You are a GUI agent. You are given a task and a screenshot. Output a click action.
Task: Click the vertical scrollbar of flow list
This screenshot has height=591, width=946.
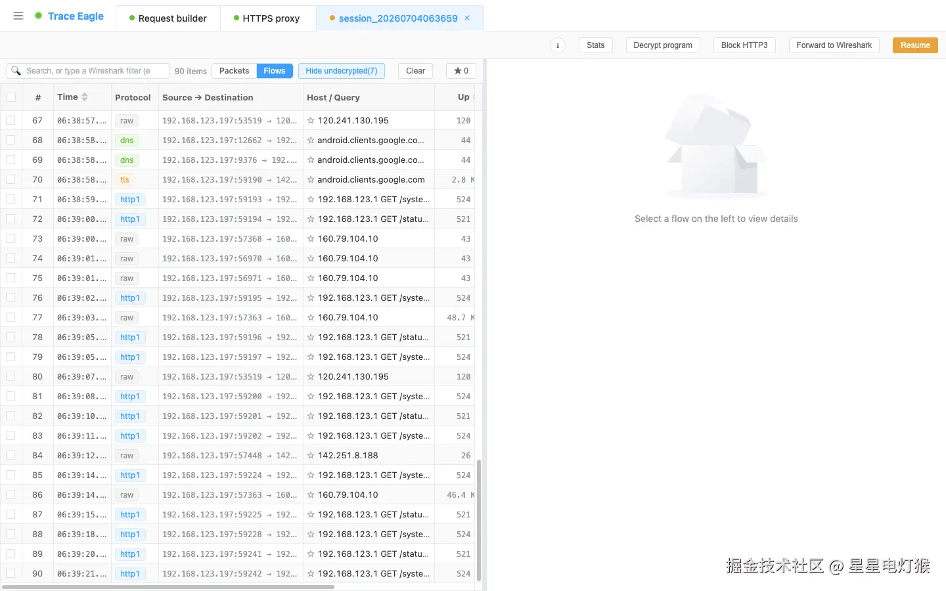tap(479, 519)
